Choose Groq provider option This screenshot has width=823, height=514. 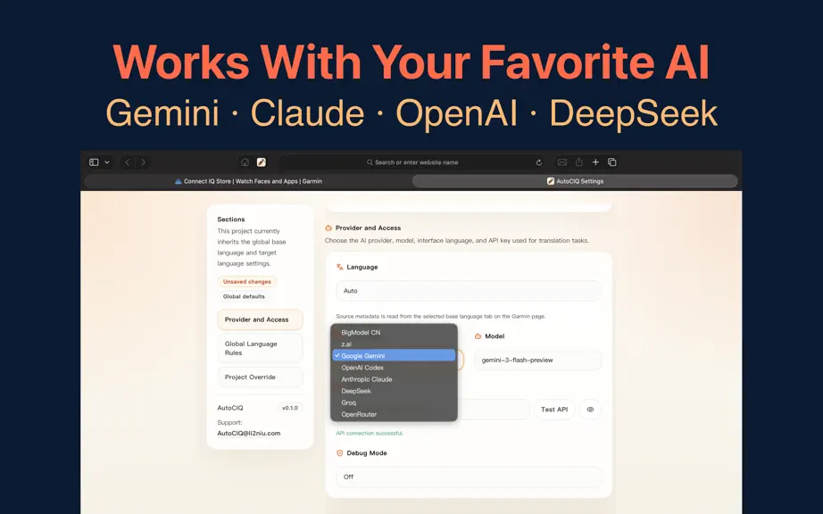pyautogui.click(x=394, y=402)
